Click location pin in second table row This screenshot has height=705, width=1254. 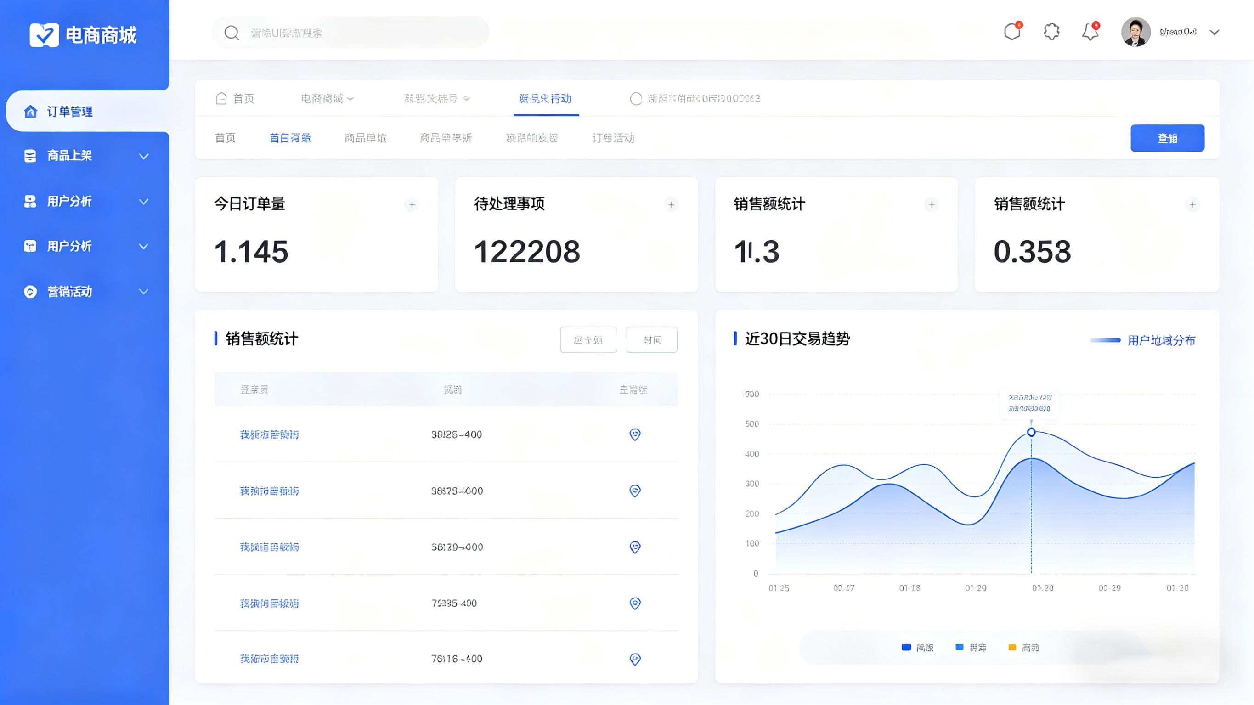point(635,491)
